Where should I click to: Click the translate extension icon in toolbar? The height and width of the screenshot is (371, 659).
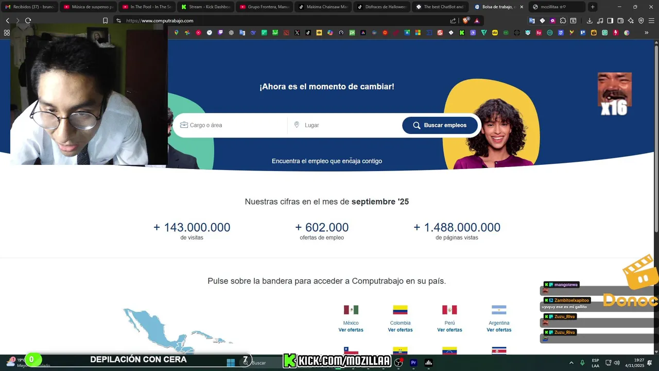[532, 21]
